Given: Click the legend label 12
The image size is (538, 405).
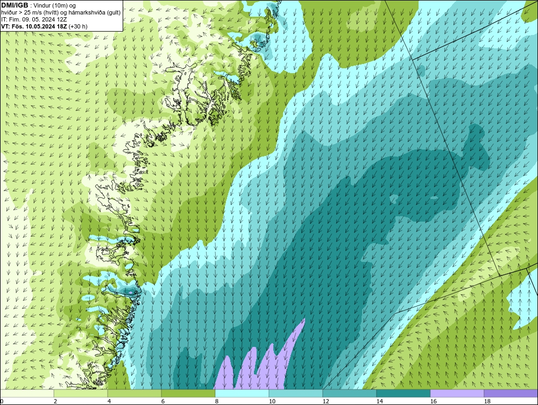Looking at the screenshot, I should 325,401.
